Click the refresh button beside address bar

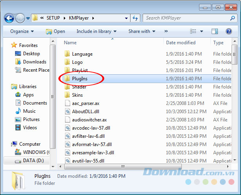(x=136, y=18)
